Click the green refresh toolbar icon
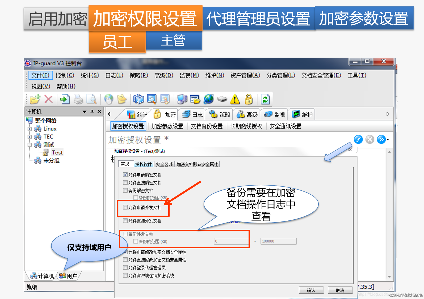Viewport: 424px width, 299px height. 265,99
